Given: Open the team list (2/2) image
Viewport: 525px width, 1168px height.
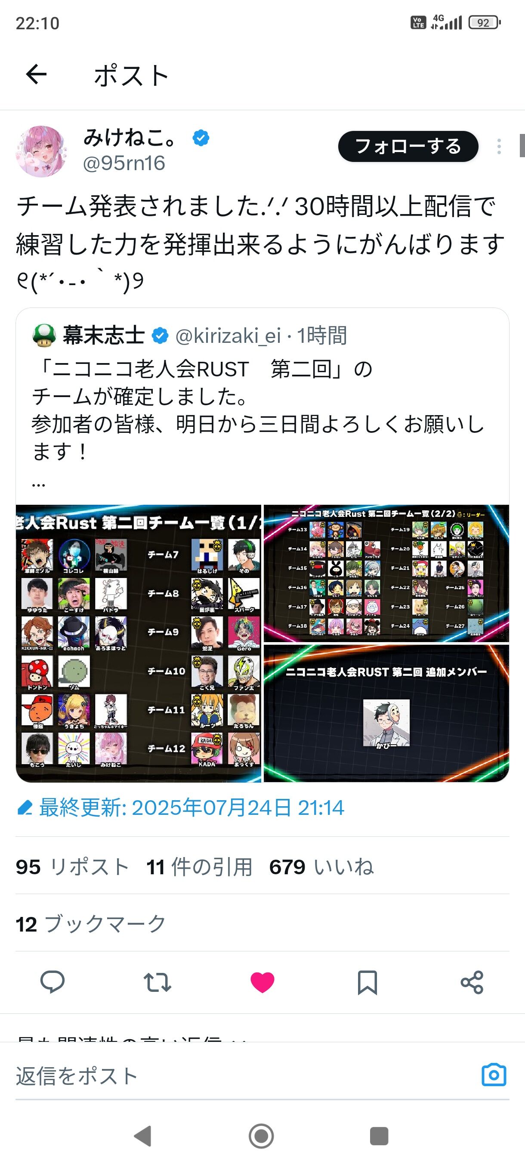Looking at the screenshot, I should pyautogui.click(x=386, y=573).
